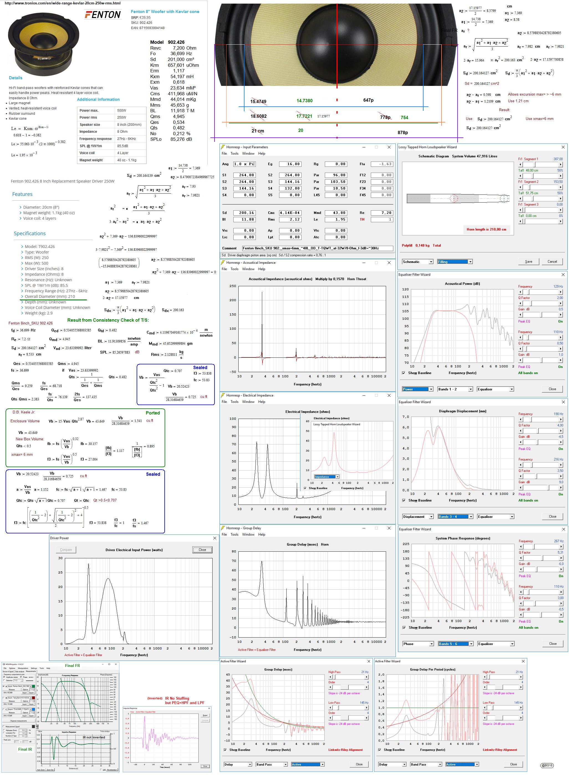Click the Fenton brand logo
The image size is (569, 775).
coord(102,14)
